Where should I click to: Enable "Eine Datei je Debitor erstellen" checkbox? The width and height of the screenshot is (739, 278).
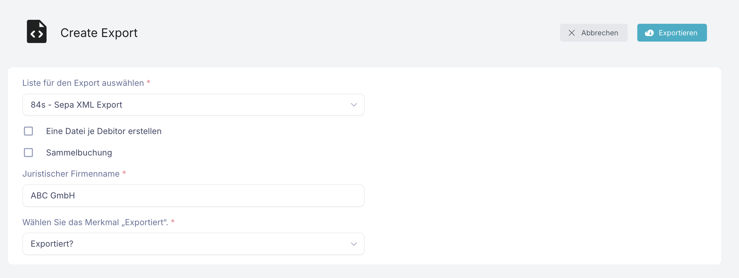tap(28, 131)
